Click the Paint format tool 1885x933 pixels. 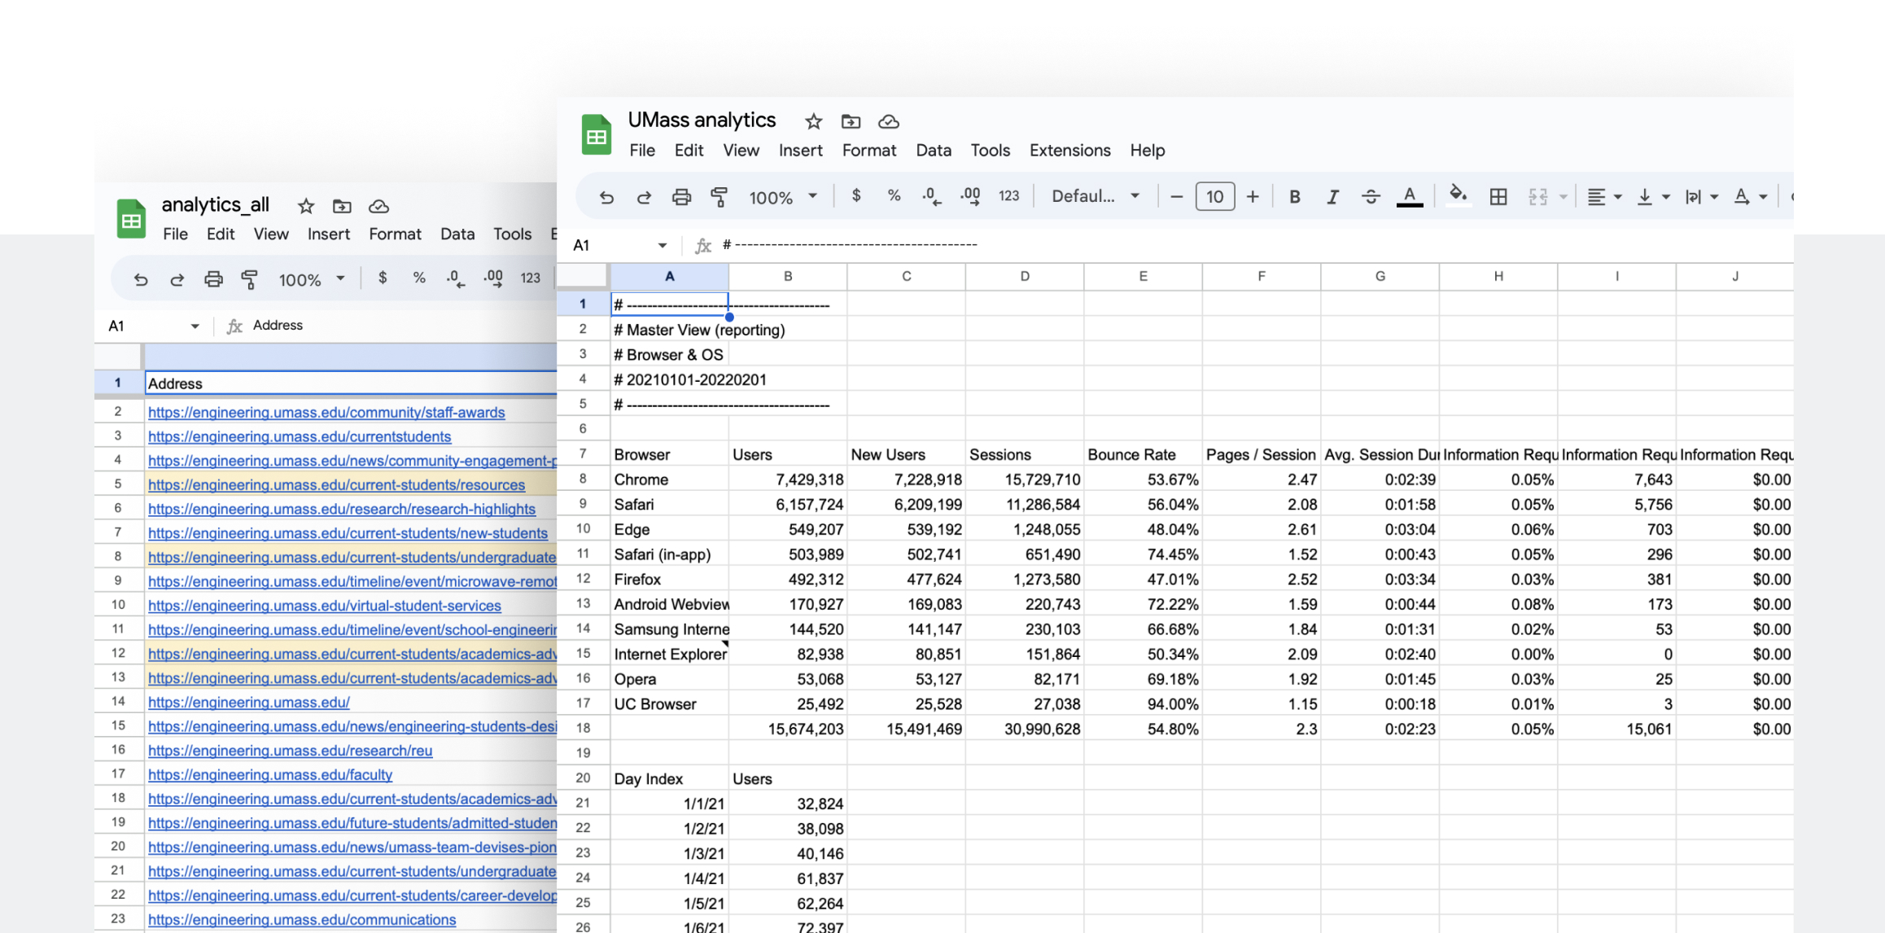719,196
